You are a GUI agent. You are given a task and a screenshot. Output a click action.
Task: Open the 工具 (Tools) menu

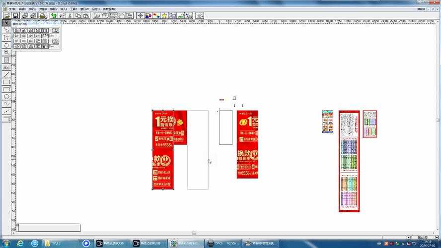pos(73,9)
